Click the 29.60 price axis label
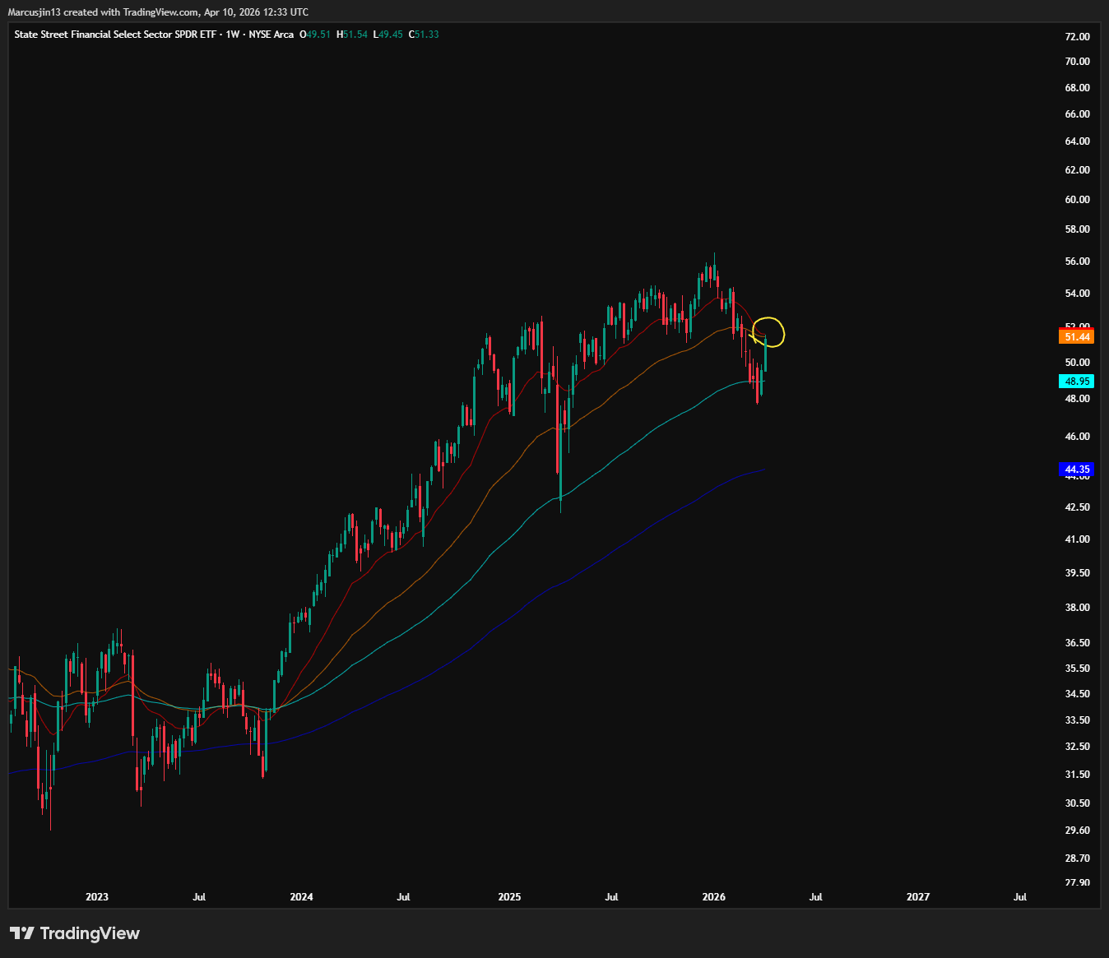 click(1077, 831)
